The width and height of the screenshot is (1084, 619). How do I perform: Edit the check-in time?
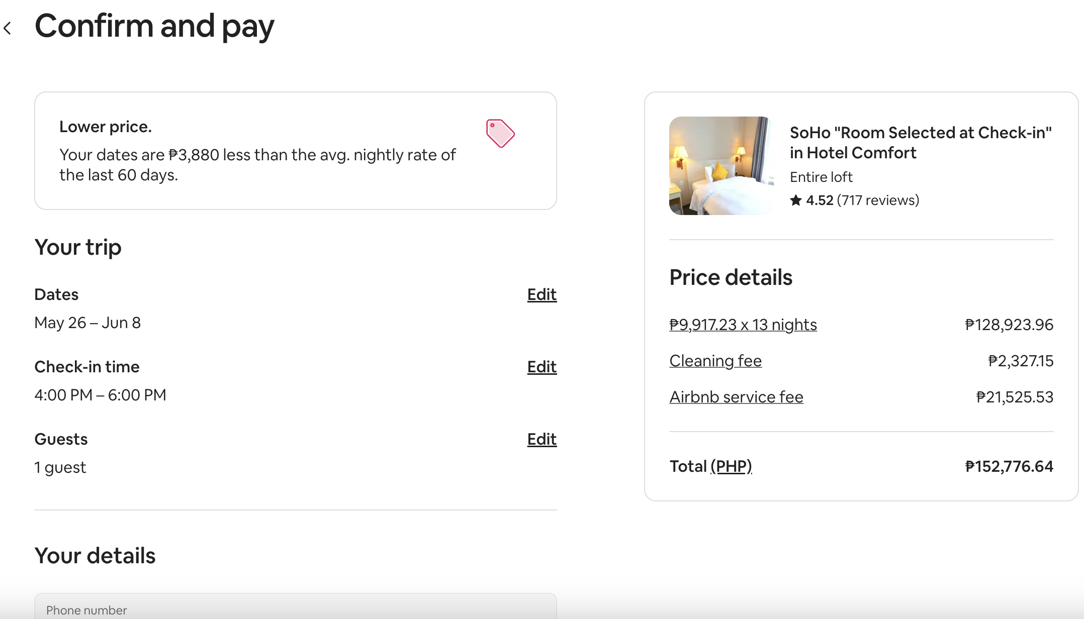(x=541, y=367)
